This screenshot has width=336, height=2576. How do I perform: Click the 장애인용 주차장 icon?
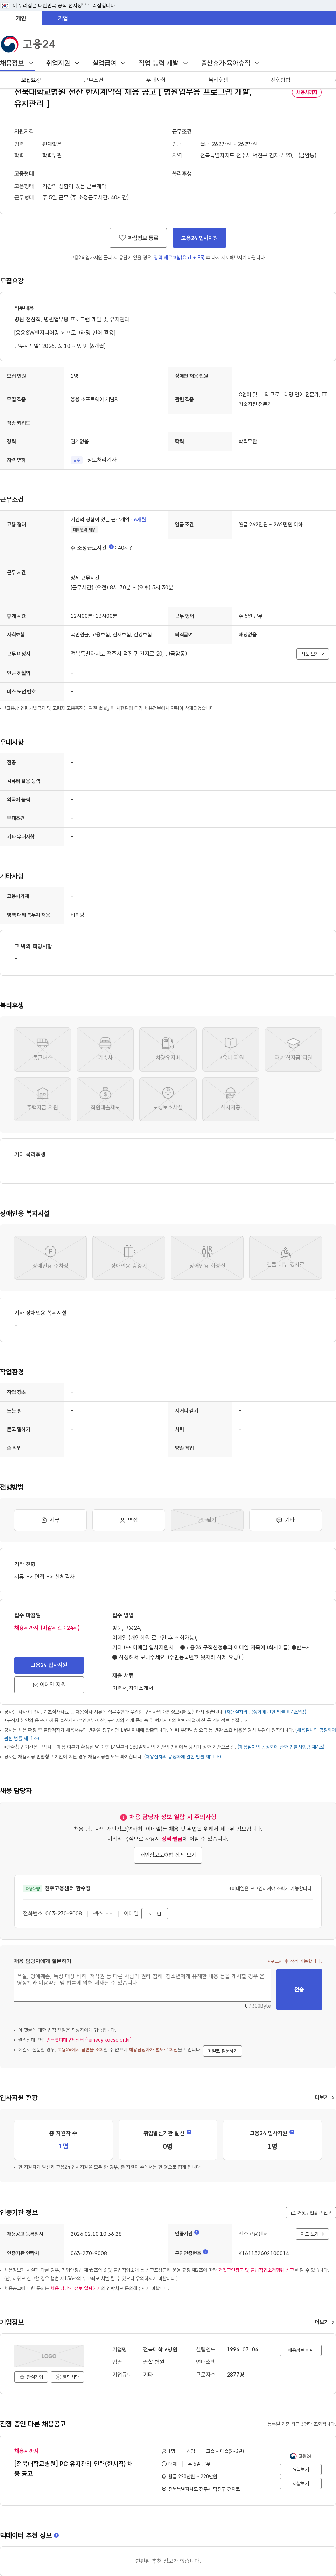50,1257
